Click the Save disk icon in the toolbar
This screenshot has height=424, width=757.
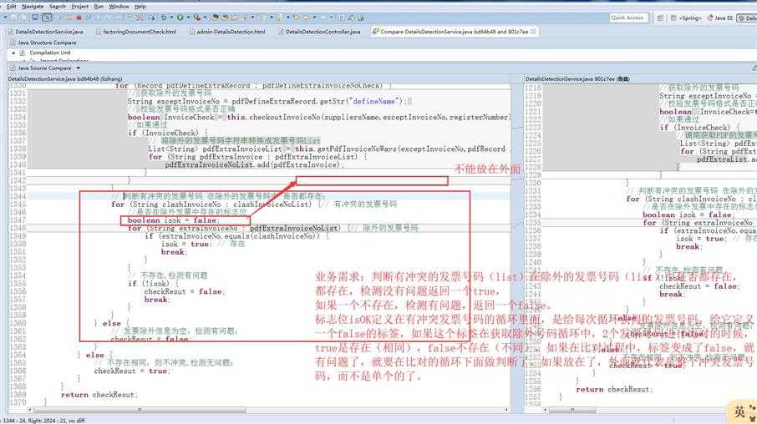click(x=13, y=18)
